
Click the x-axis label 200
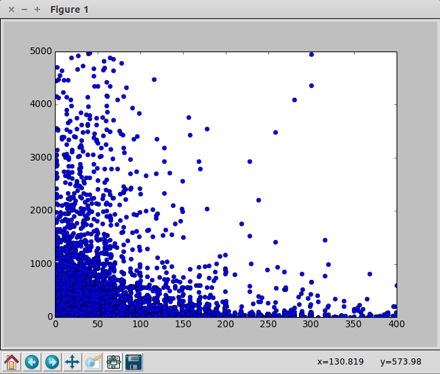(226, 325)
